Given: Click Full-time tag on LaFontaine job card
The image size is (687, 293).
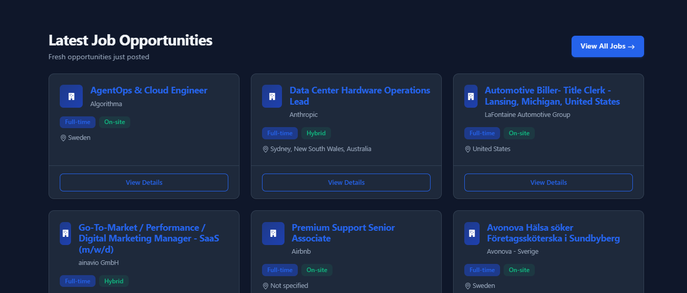Looking at the screenshot, I should (482, 133).
